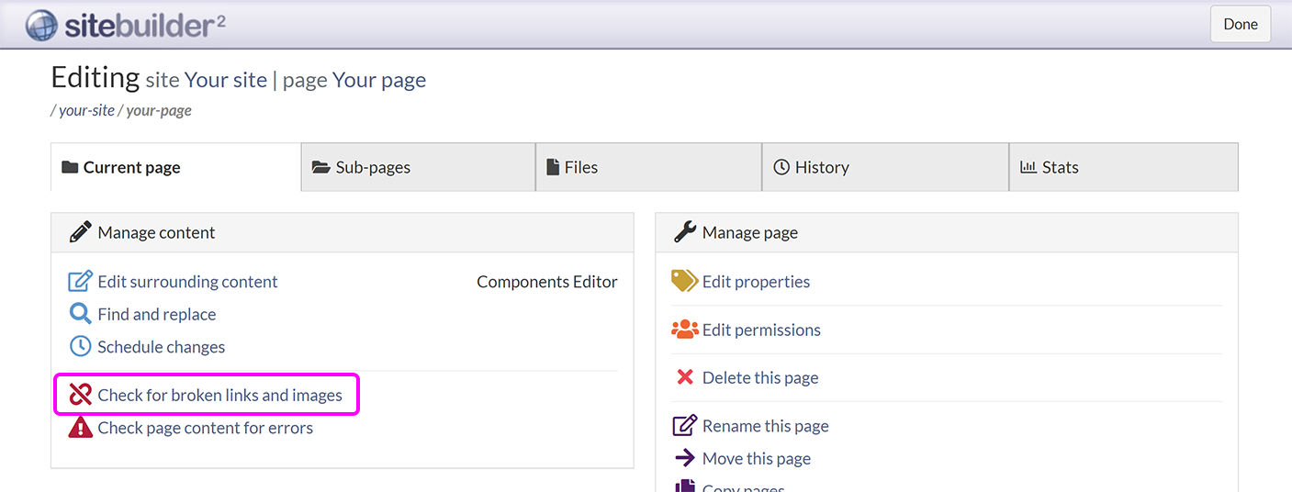Click the magnifier icon for Find and replace
The width and height of the screenshot is (1292, 492).
81,314
